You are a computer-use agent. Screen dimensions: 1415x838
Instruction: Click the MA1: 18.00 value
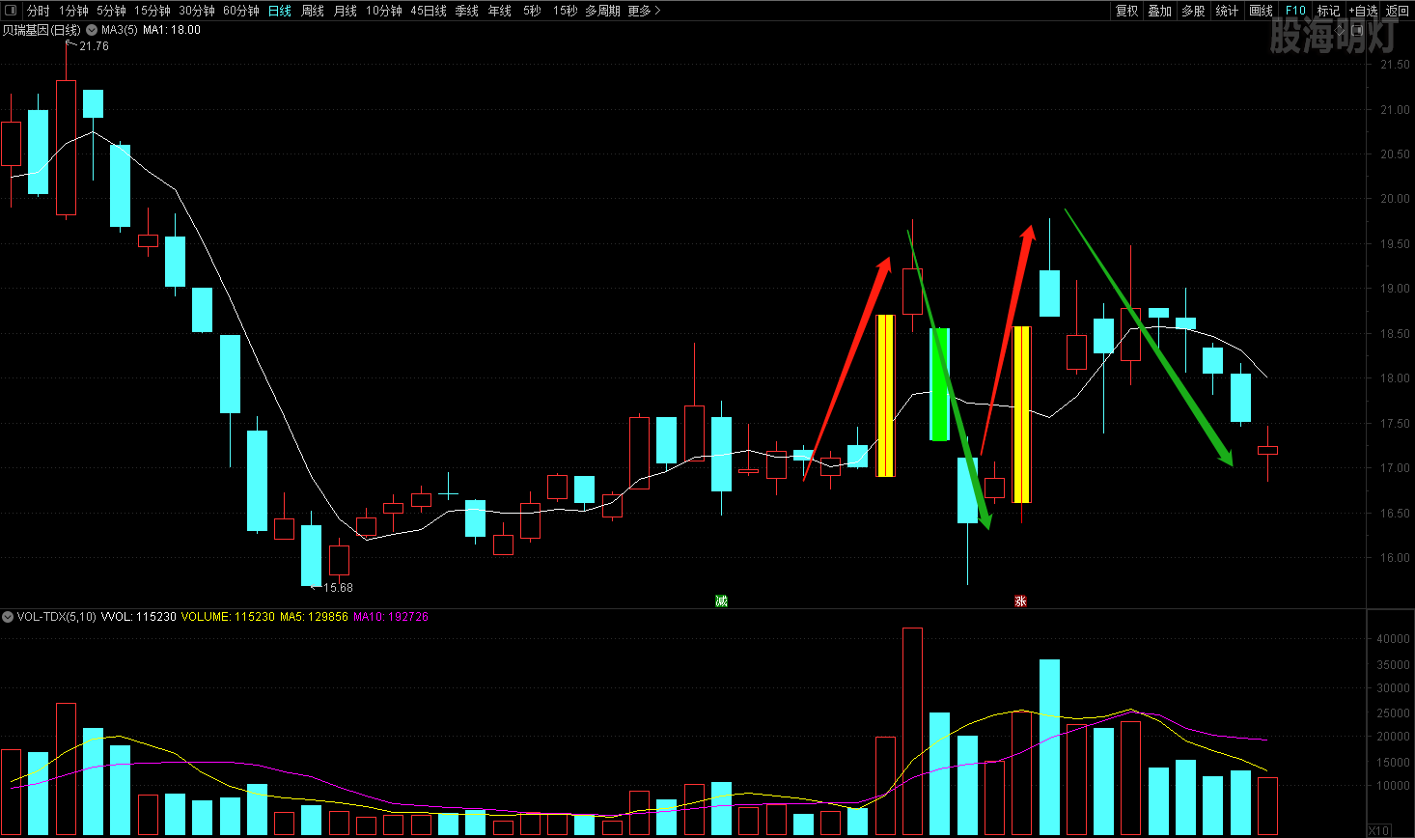pyautogui.click(x=172, y=30)
